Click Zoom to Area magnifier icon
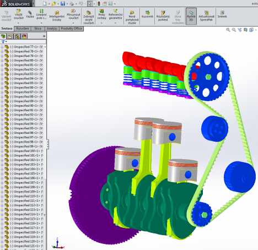258x250 pixels. [234, 30]
